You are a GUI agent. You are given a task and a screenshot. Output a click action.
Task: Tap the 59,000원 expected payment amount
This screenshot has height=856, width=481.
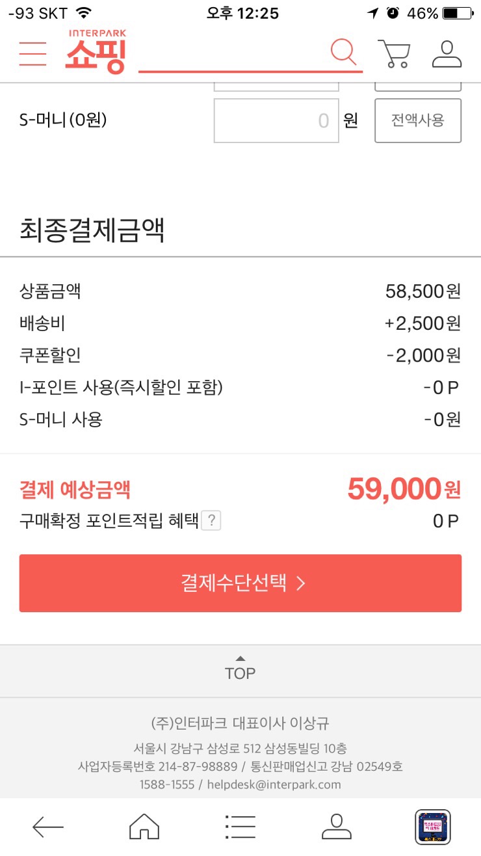click(x=404, y=489)
